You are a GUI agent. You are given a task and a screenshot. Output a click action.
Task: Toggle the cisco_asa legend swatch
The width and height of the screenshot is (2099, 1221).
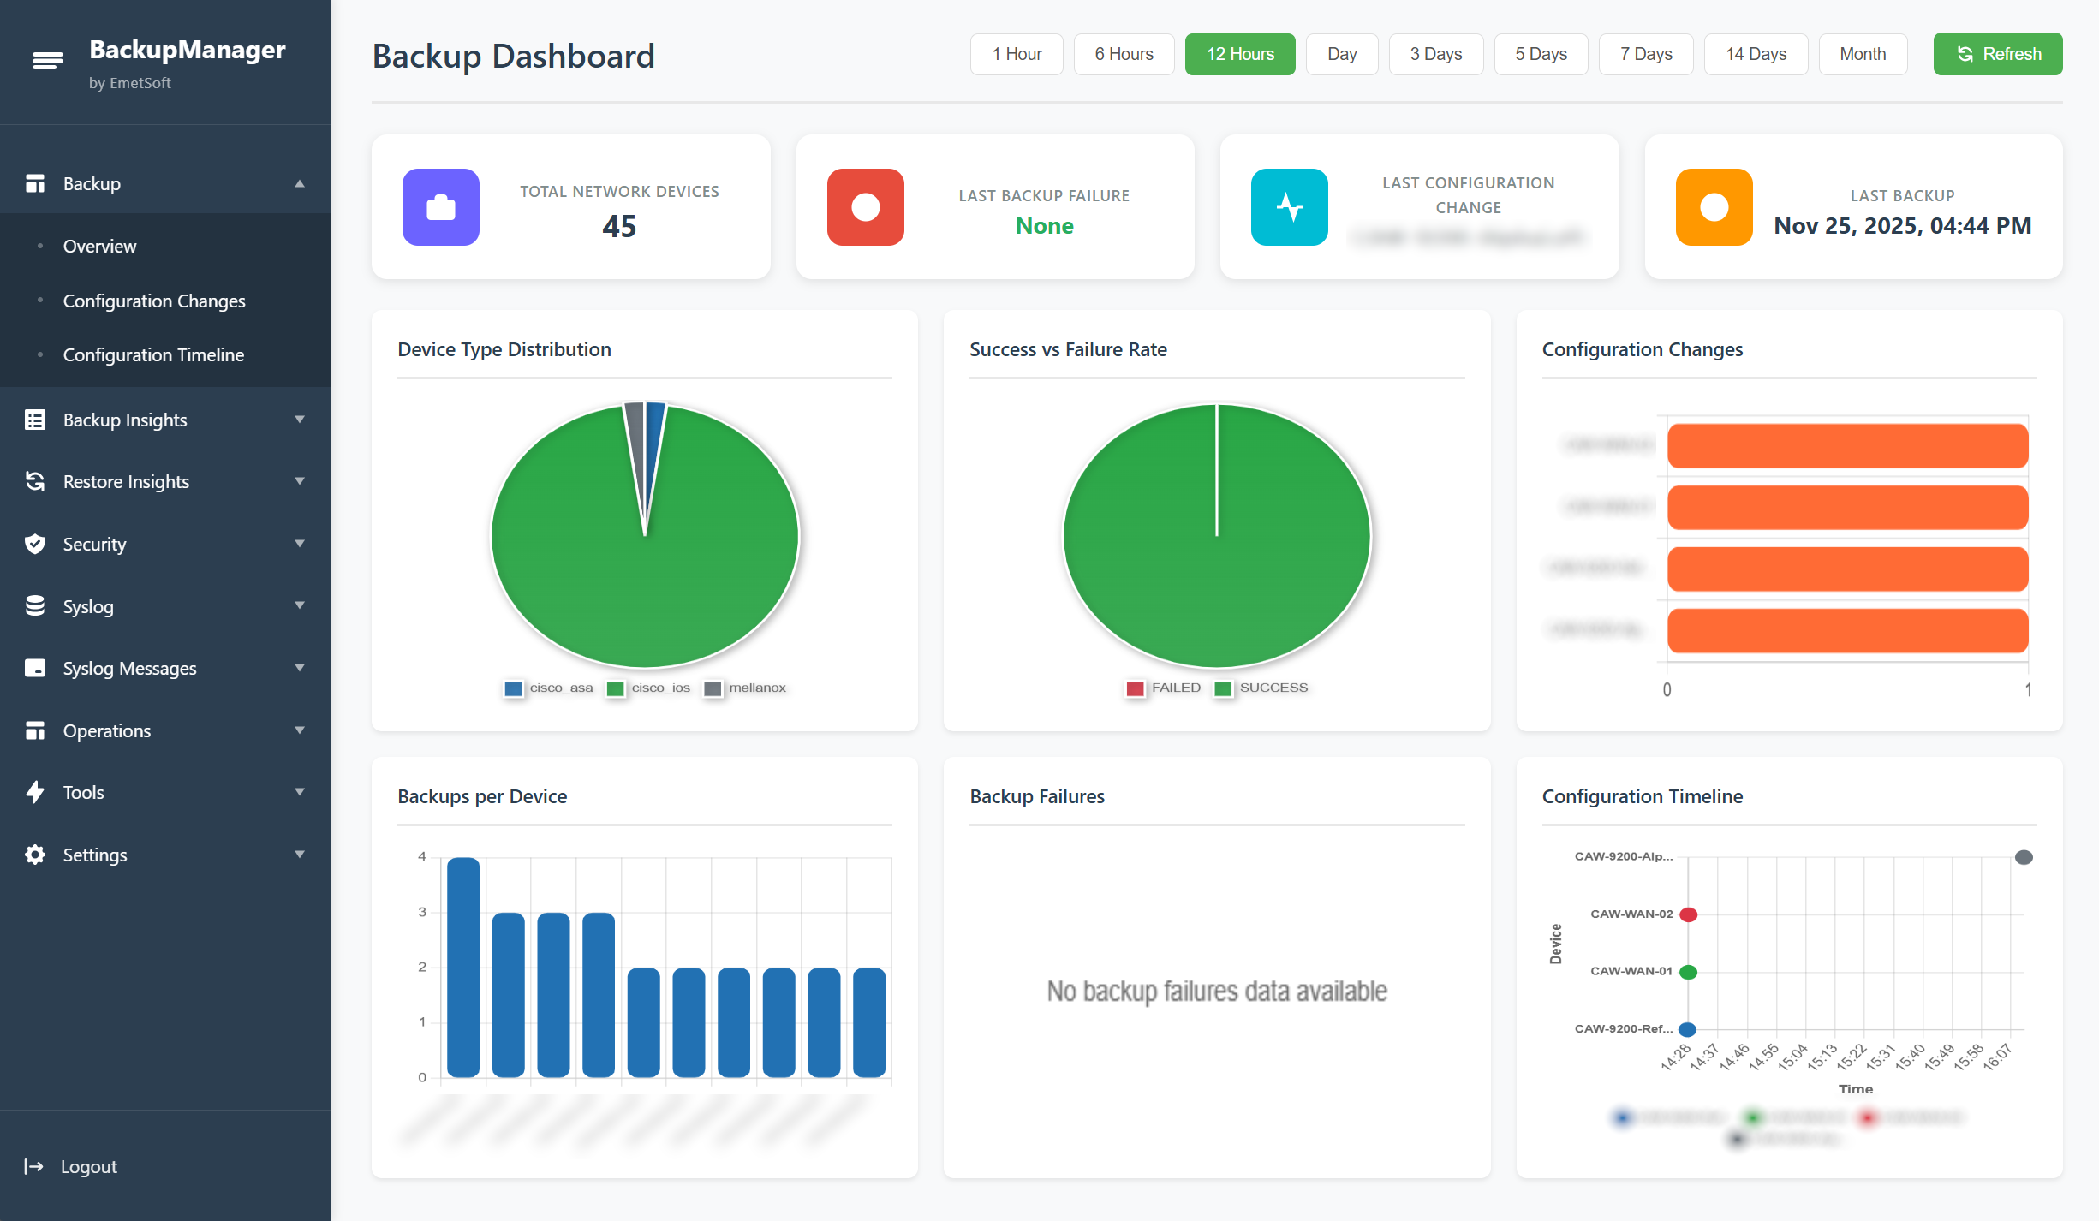(x=514, y=688)
